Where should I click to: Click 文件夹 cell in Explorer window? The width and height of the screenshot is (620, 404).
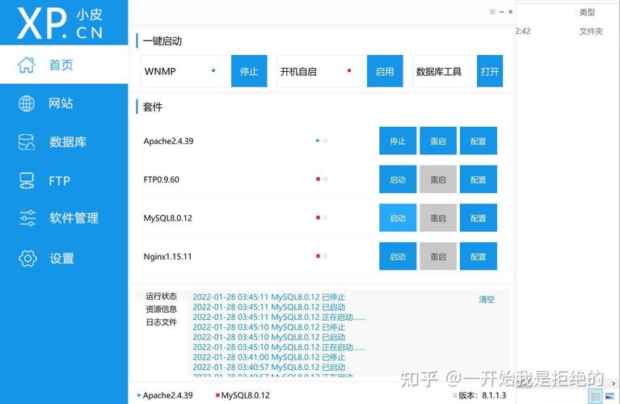pyautogui.click(x=591, y=32)
